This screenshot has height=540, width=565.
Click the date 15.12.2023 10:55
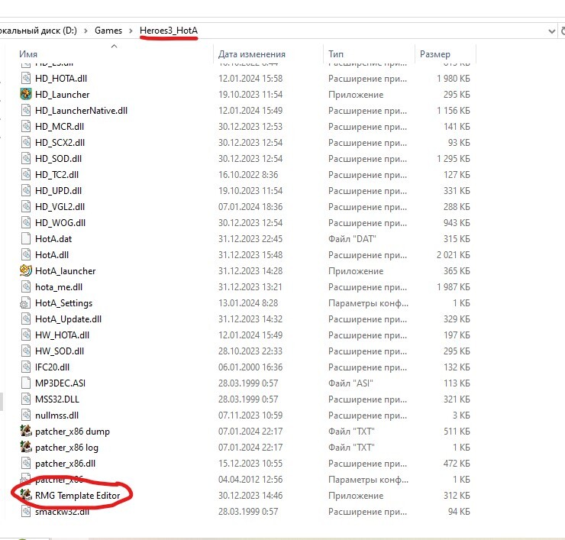(250, 463)
